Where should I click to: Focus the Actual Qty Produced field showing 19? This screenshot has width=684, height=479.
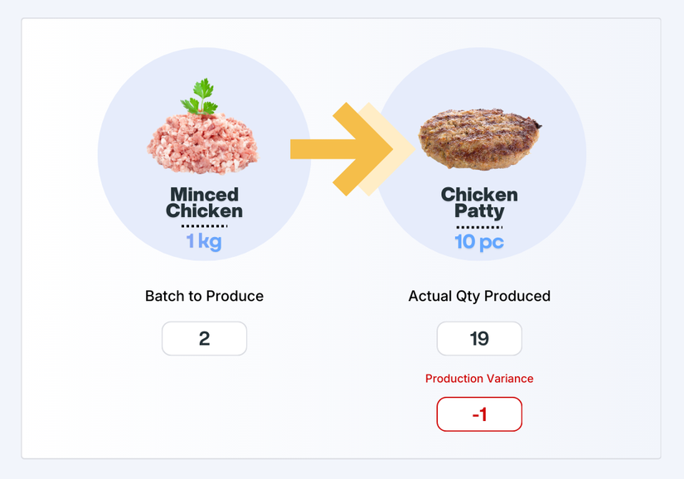479,338
